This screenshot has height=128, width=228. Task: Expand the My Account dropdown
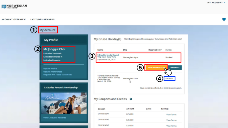pyautogui.click(x=216, y=3)
